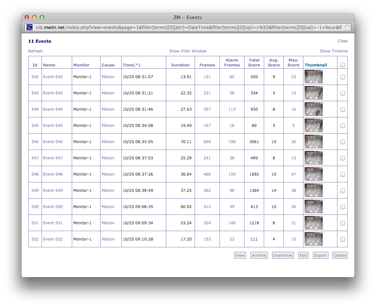376x307 pixels.
Task: Open thumbnail for Event-551
Action: pyautogui.click(x=313, y=223)
